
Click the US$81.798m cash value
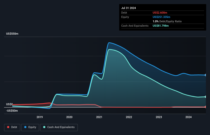coord(161,26)
